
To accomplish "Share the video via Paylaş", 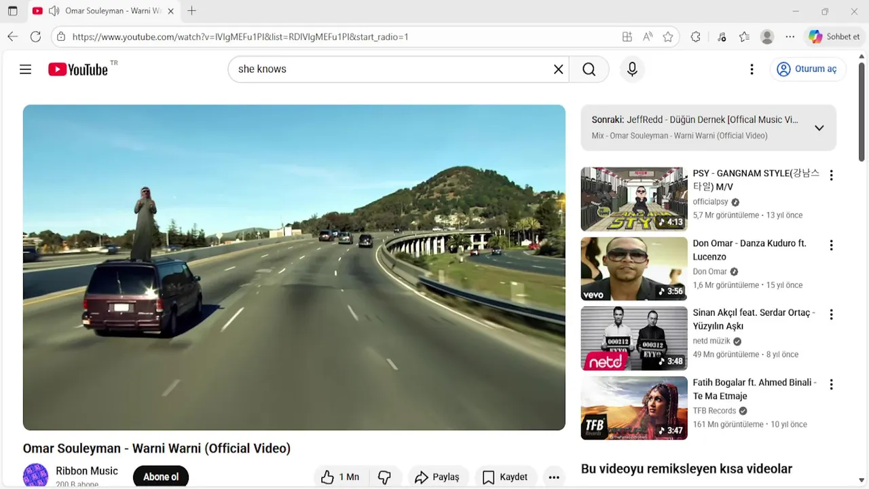I will coord(437,477).
